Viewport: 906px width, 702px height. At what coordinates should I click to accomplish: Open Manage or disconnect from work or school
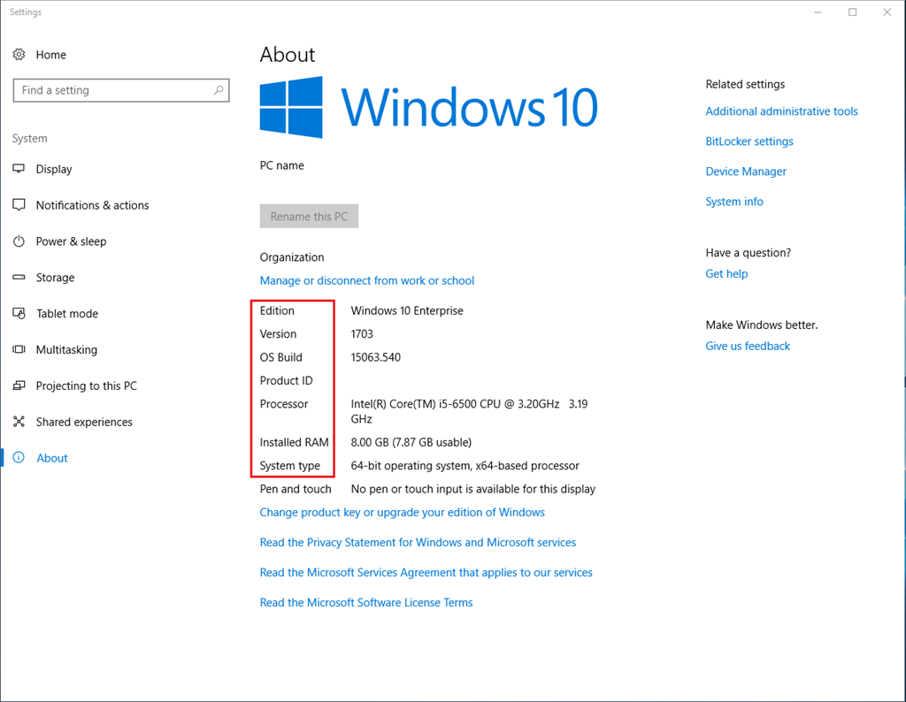367,280
